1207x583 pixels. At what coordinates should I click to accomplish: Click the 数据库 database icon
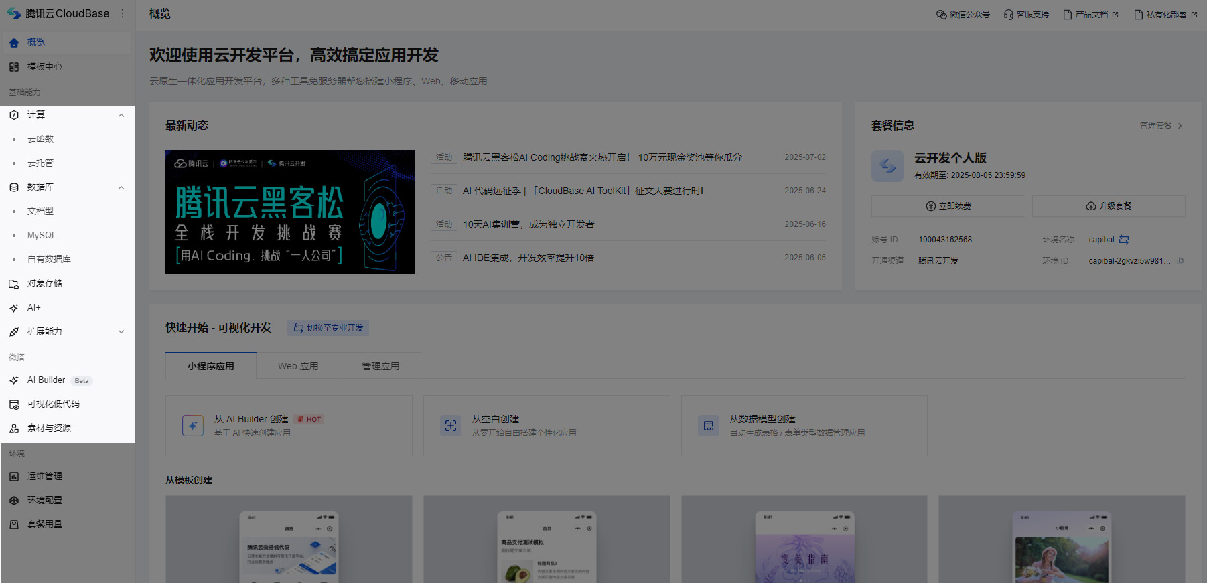point(14,187)
